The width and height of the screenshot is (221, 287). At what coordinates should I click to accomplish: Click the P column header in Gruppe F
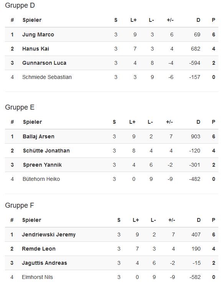[x=213, y=220]
